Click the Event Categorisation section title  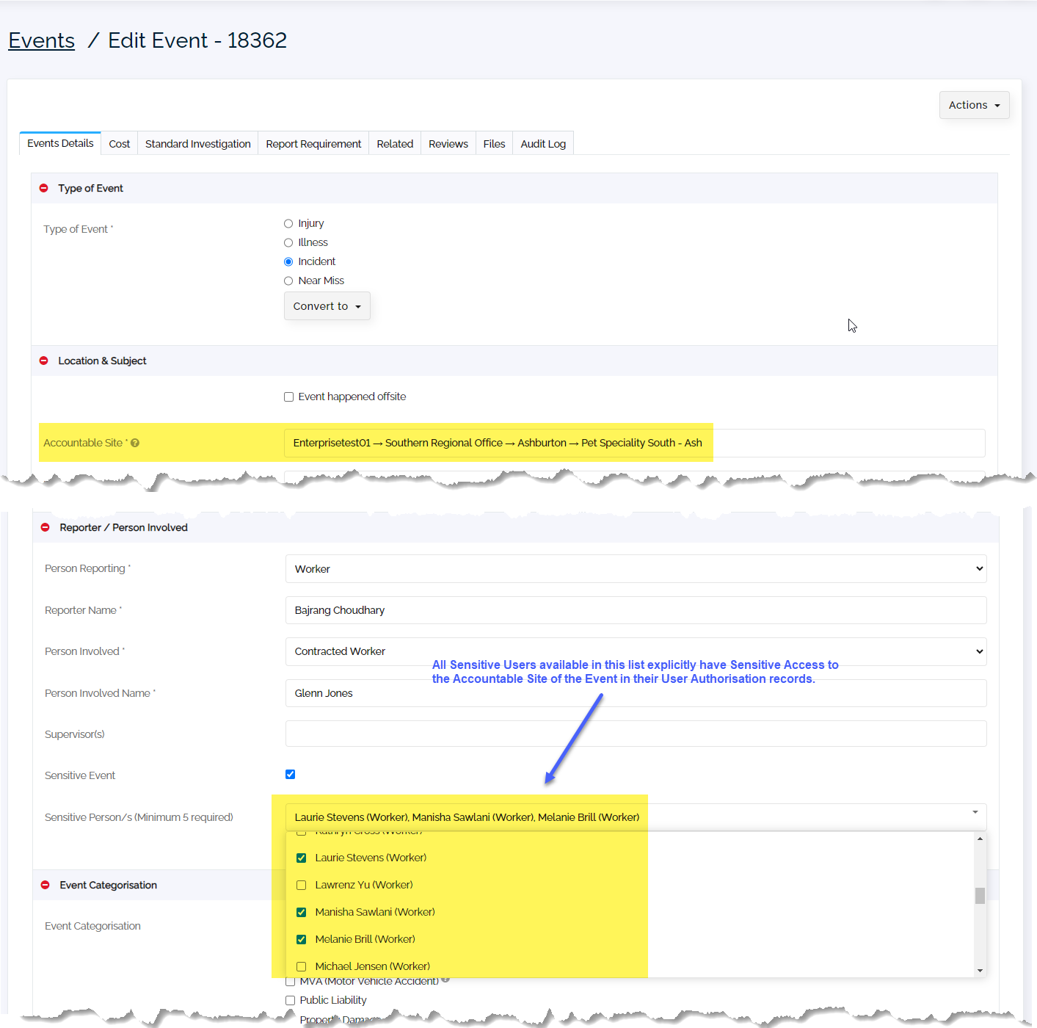click(109, 886)
